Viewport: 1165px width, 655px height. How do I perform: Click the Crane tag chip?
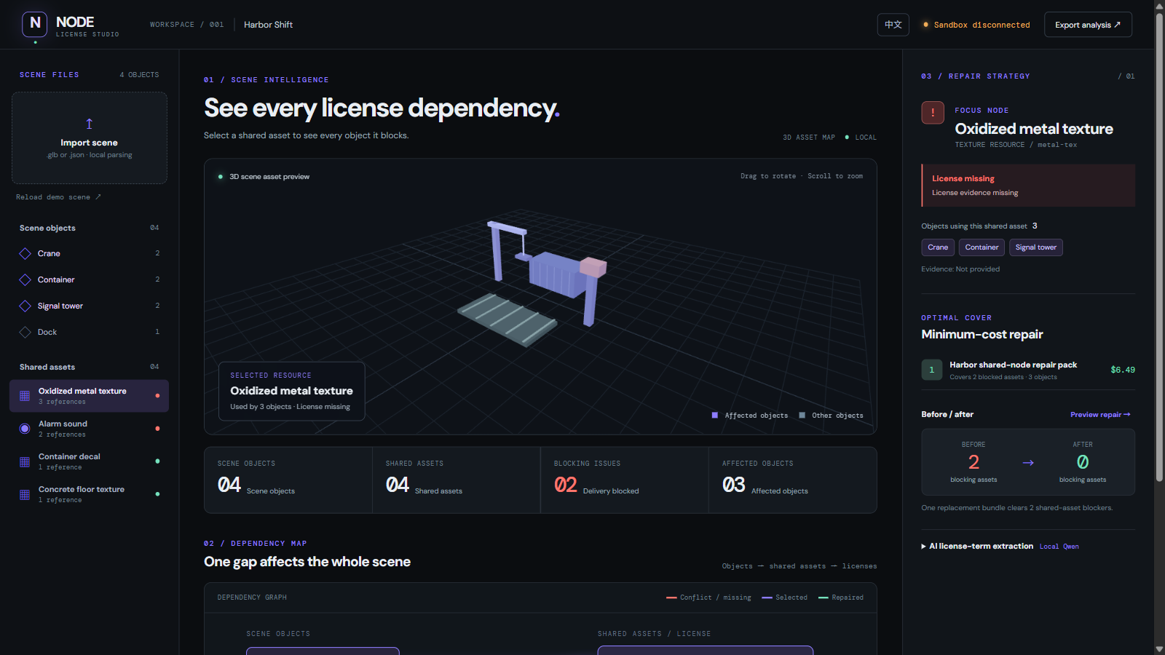click(x=938, y=247)
